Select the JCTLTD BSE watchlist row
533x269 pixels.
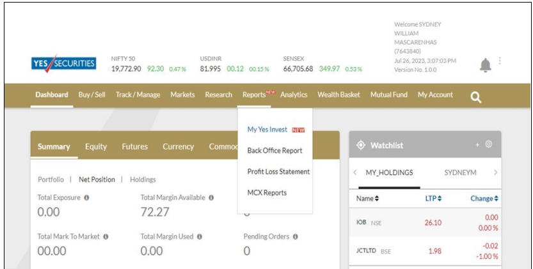(x=425, y=251)
